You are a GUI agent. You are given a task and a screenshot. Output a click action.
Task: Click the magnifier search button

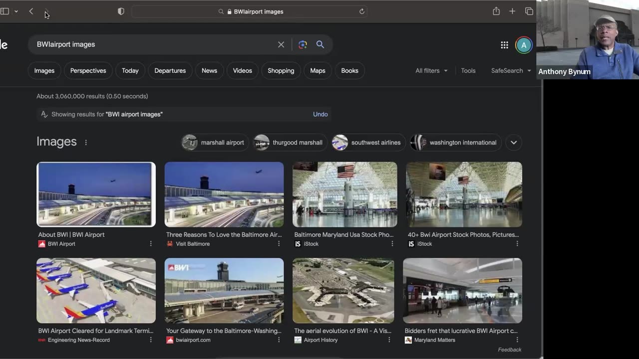320,44
